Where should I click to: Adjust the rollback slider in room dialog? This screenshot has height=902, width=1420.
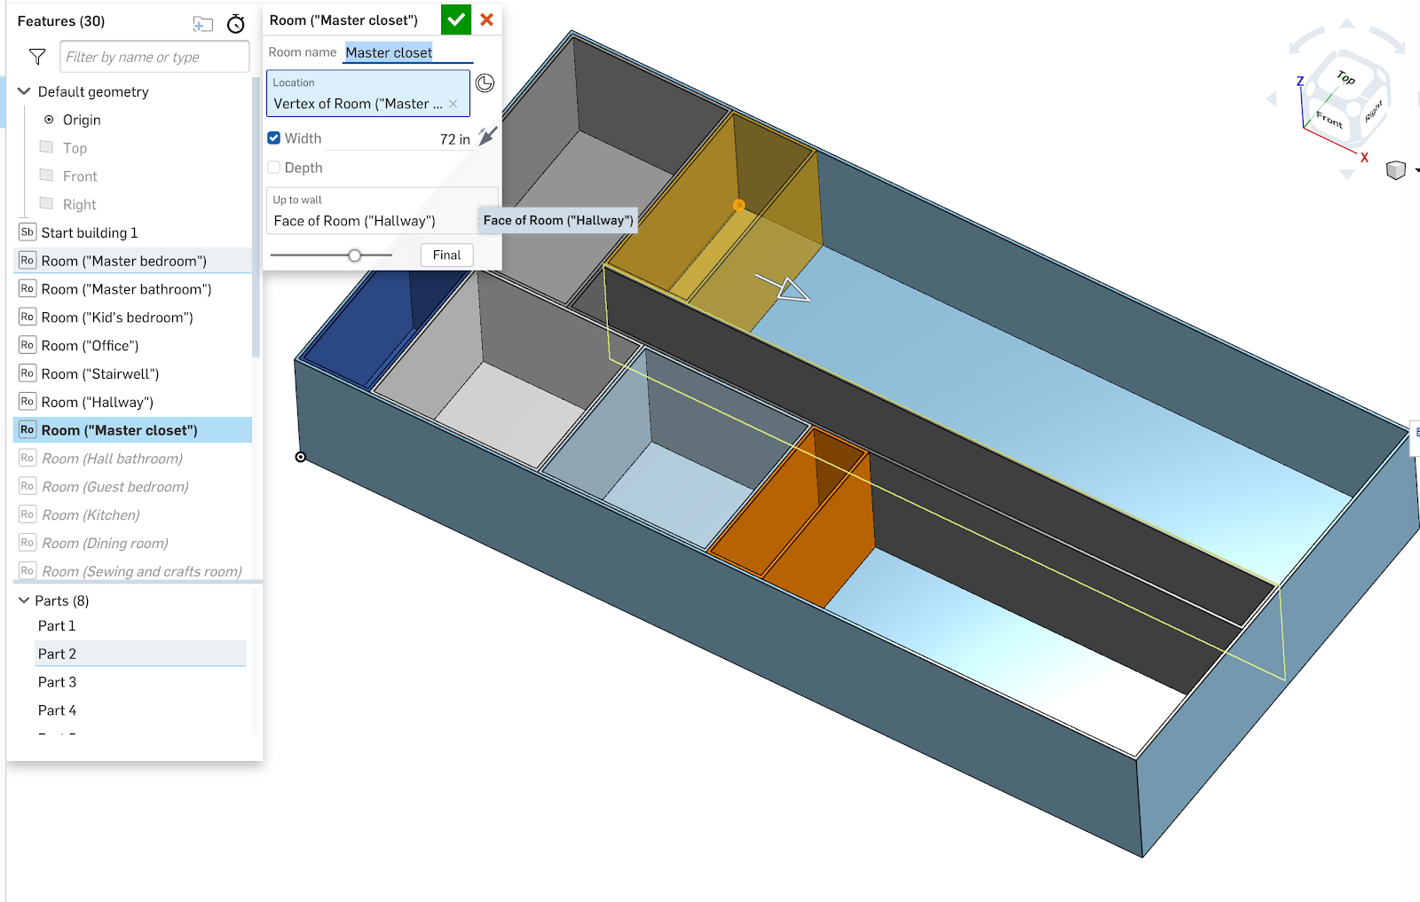tap(354, 255)
